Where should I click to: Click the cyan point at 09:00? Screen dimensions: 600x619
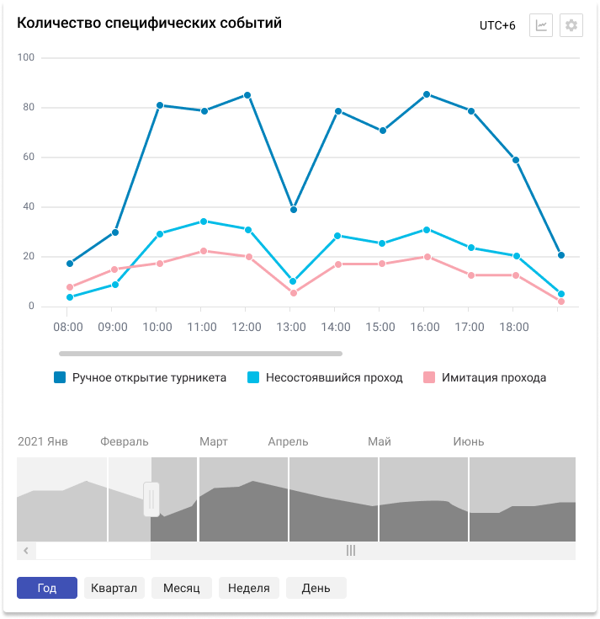coord(115,285)
